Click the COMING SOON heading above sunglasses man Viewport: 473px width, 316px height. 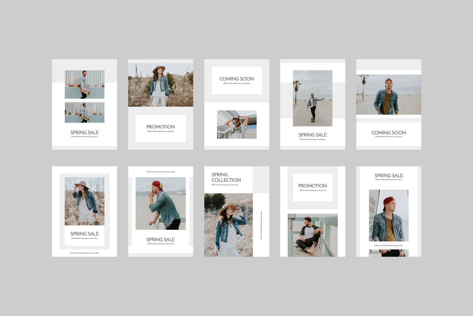pos(237,79)
